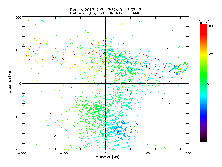Click the N-S axis tick label "200"
222x167 pixels.
tap(18, 18)
